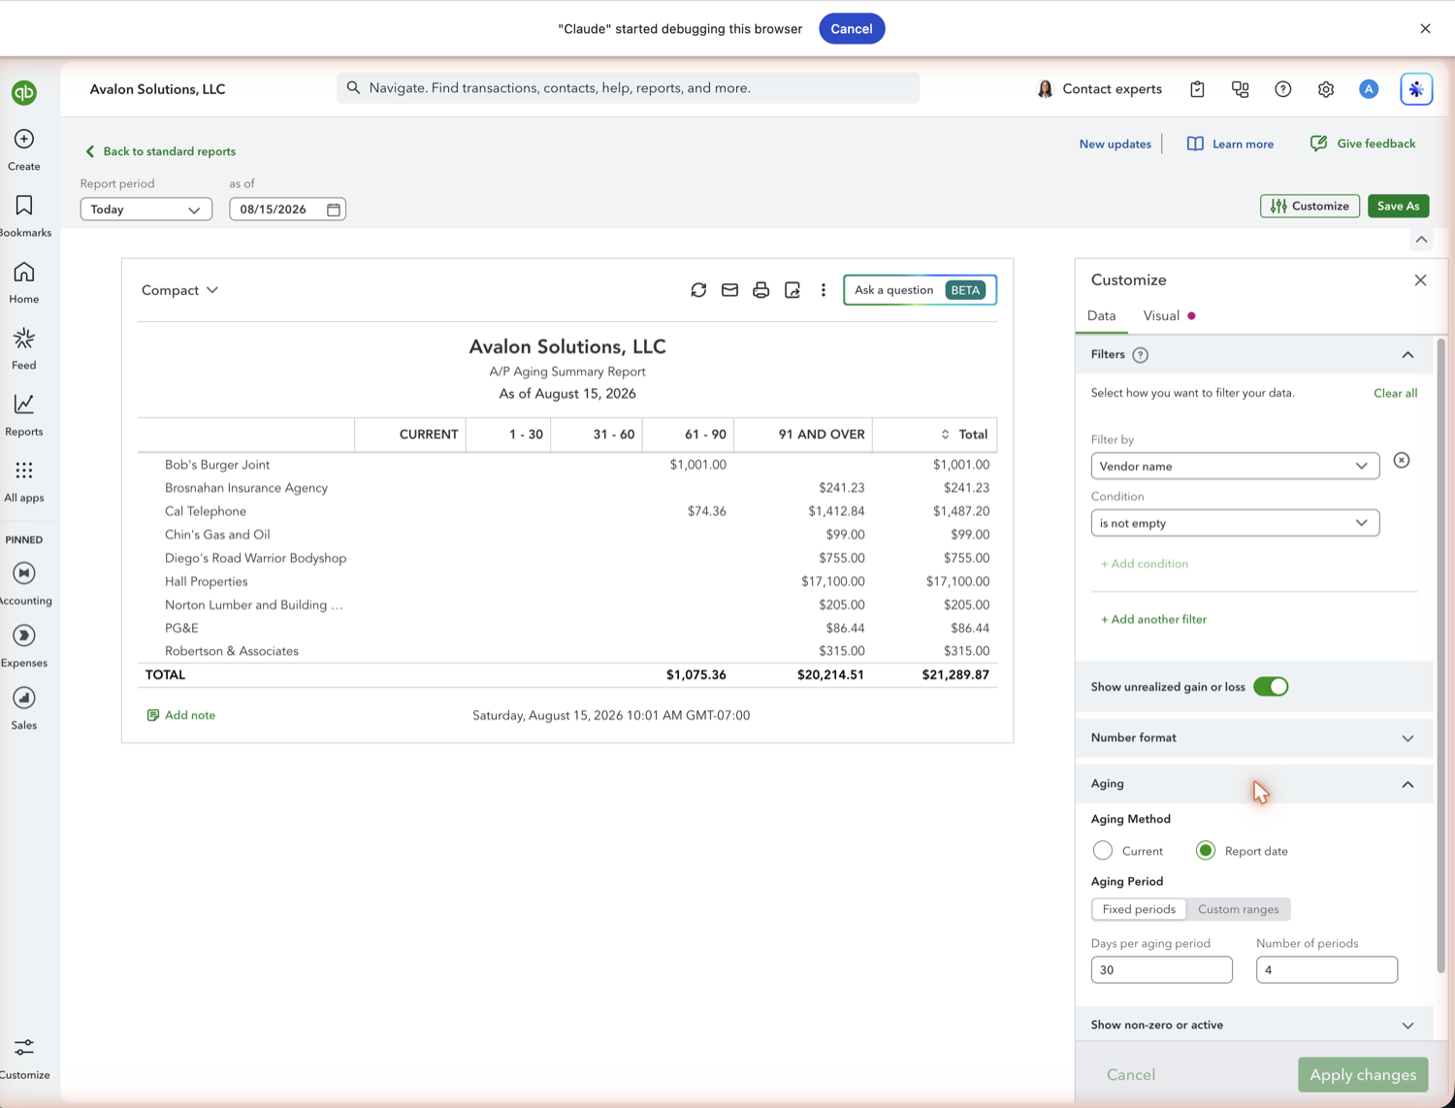Viewport: 1455px width, 1108px height.
Task: Click Contact experts in header
Action: coord(1099,89)
